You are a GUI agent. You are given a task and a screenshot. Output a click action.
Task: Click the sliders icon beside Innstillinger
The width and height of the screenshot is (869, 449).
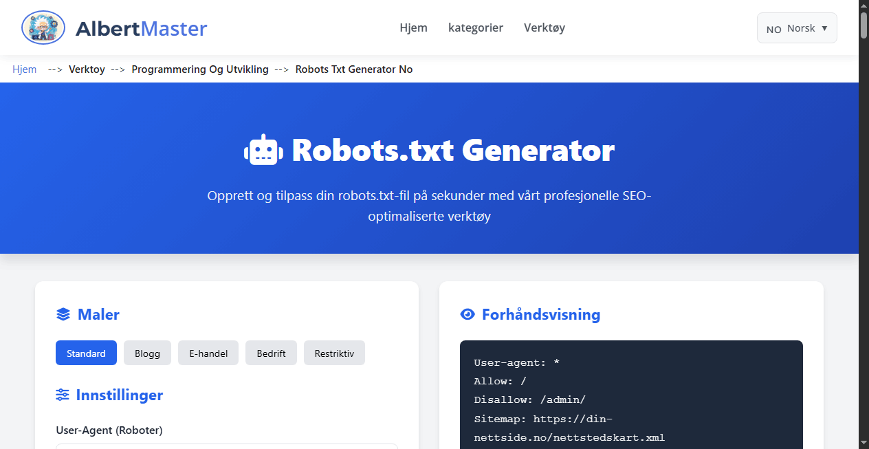[x=64, y=395]
